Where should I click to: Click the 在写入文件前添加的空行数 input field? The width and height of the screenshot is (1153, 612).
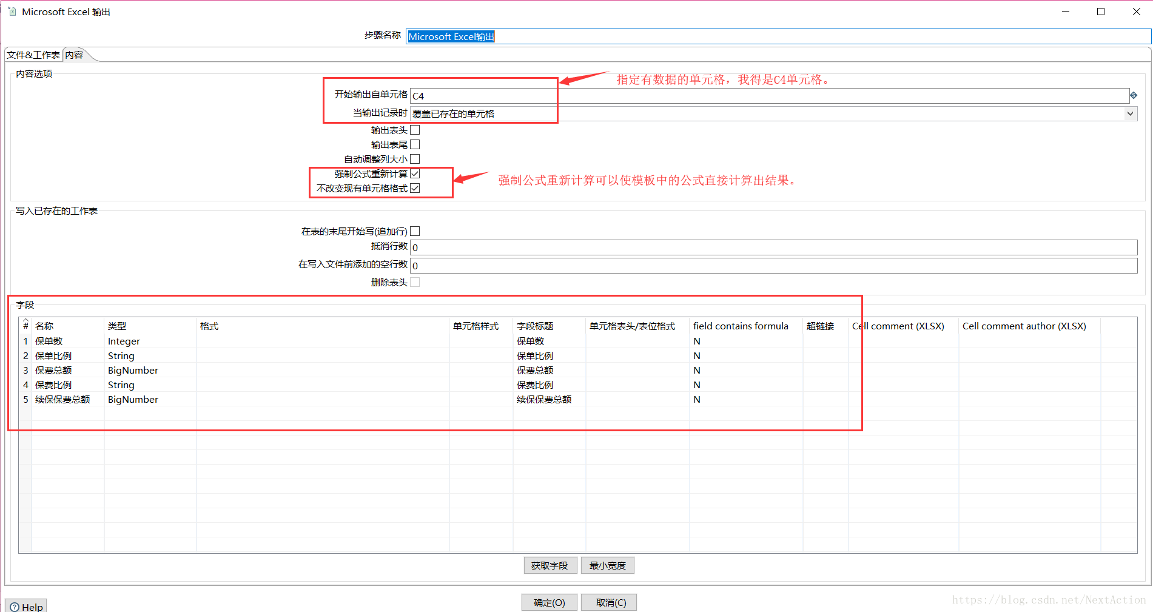pyautogui.click(x=774, y=265)
